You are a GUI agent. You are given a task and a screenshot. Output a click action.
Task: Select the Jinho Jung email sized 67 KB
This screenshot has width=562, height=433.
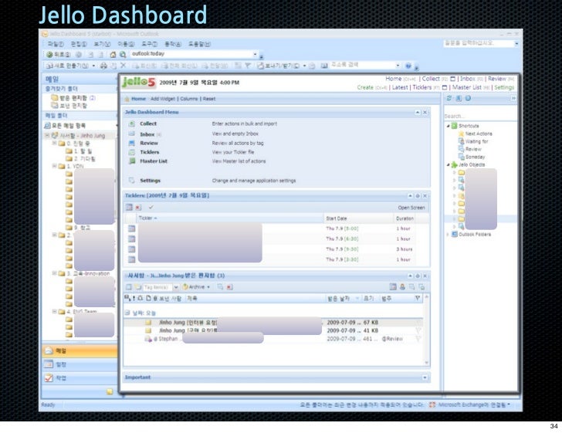(x=273, y=322)
